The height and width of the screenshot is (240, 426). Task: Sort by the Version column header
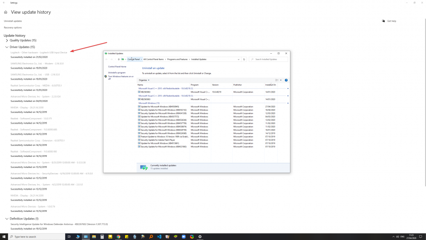pyautogui.click(x=222, y=85)
